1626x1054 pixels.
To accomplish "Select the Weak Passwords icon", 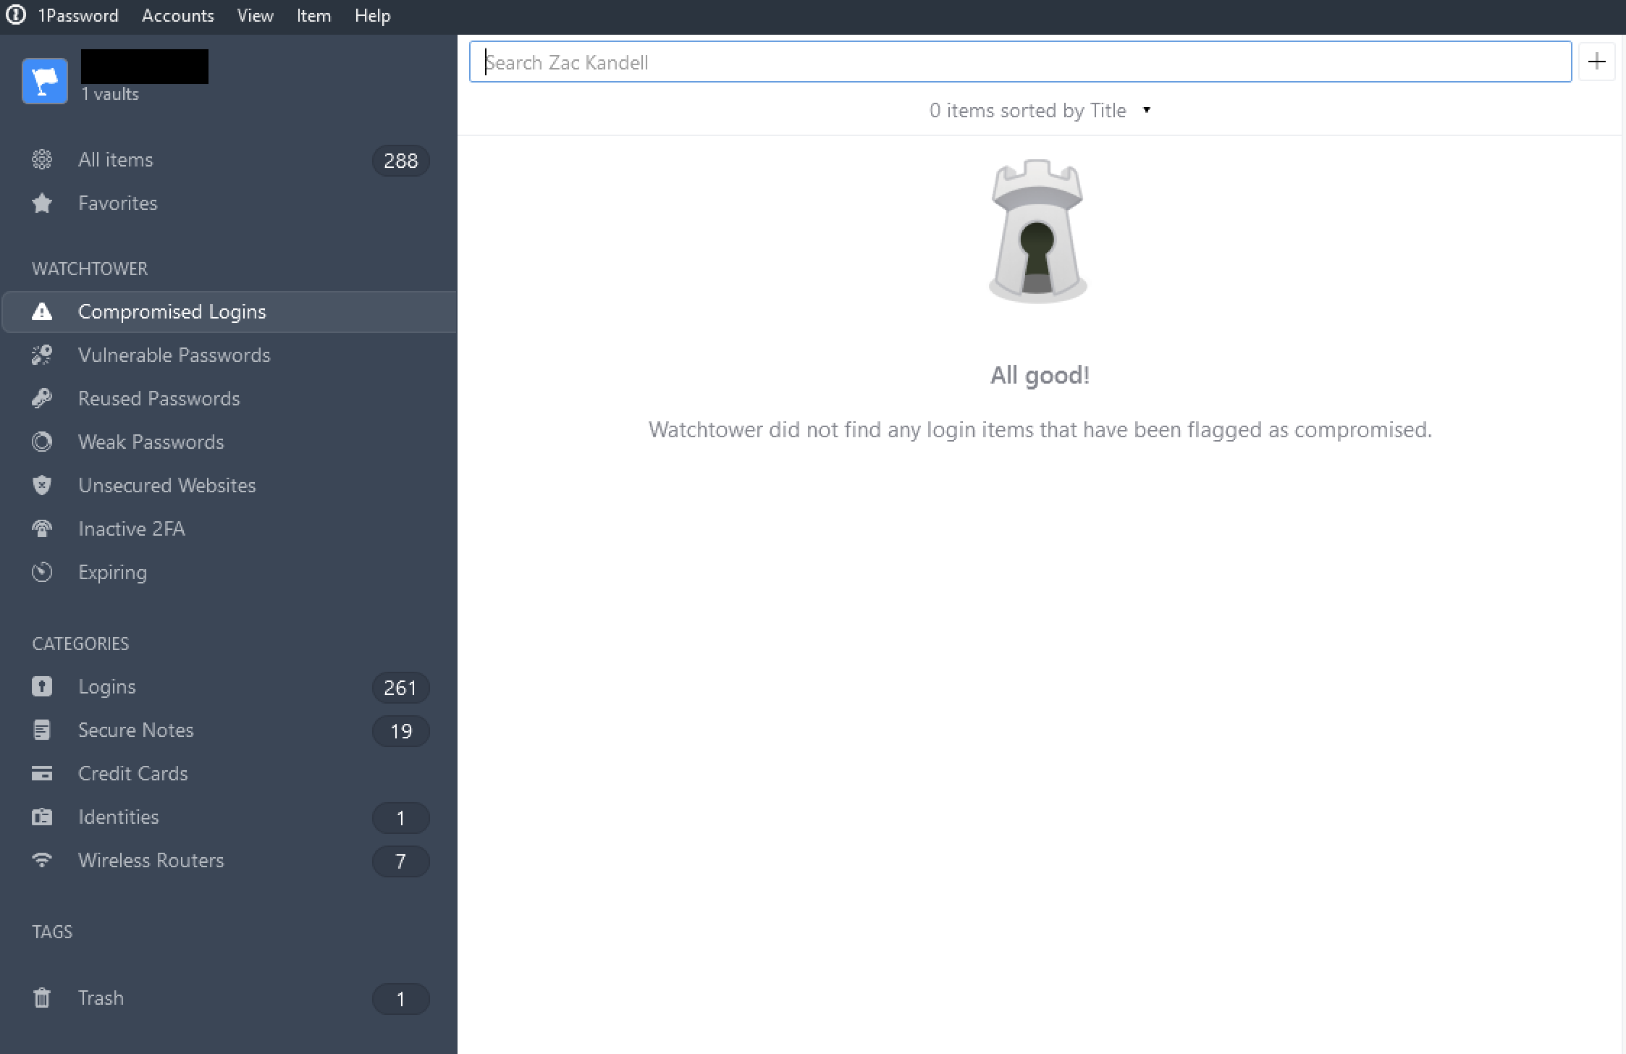I will 43,442.
